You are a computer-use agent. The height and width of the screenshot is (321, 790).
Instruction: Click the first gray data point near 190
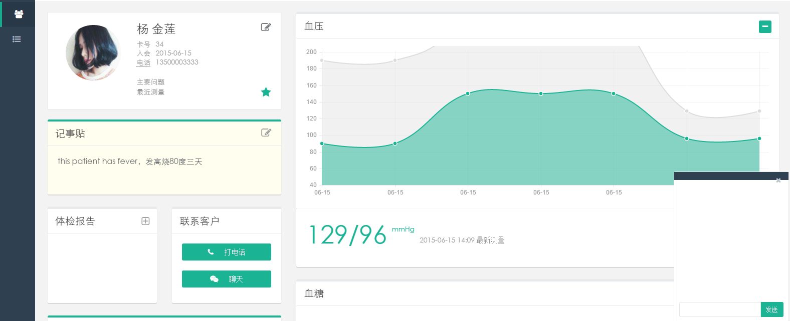point(322,60)
